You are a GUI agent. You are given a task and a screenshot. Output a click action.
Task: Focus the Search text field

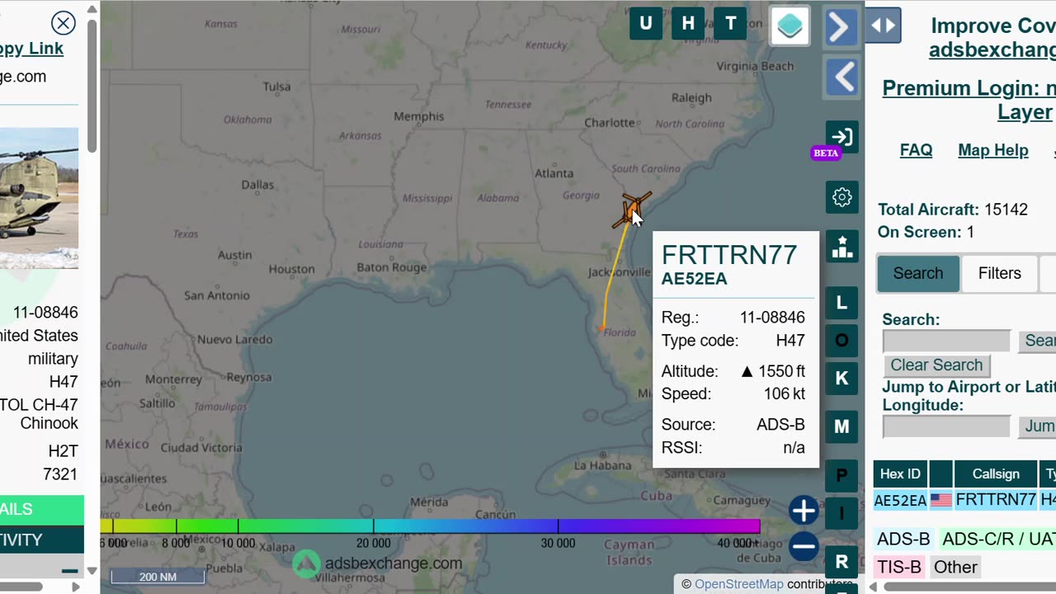946,341
